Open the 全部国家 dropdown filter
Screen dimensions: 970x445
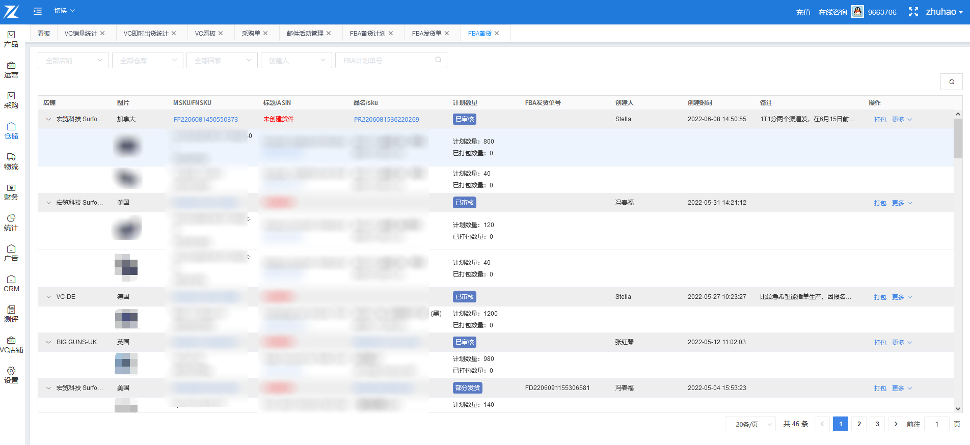tap(222, 60)
